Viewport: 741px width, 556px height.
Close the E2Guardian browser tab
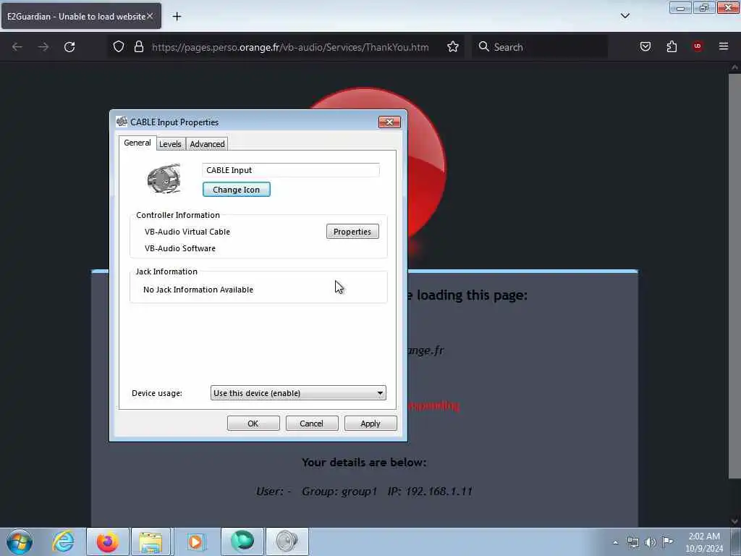[x=150, y=16]
